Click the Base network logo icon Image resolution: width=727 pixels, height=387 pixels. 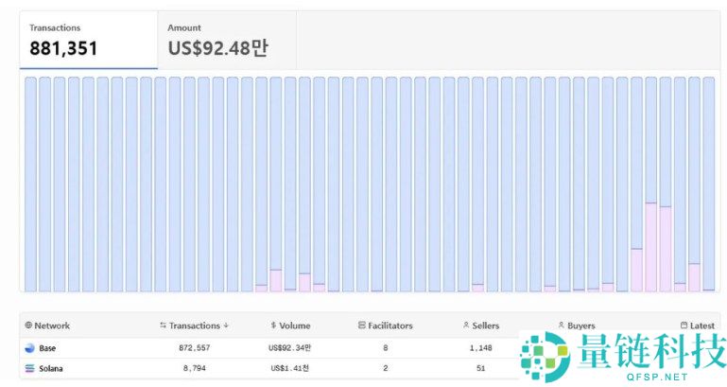pos(28,348)
